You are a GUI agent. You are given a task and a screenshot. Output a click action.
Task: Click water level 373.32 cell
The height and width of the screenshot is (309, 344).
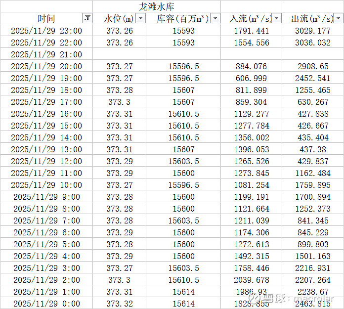pos(119,303)
